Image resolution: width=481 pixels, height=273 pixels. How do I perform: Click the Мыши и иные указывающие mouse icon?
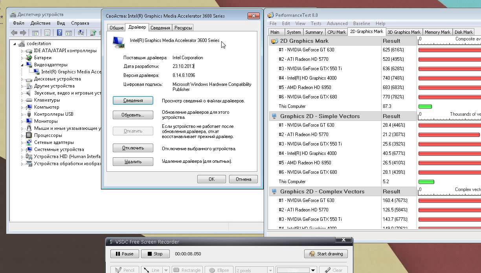point(29,128)
